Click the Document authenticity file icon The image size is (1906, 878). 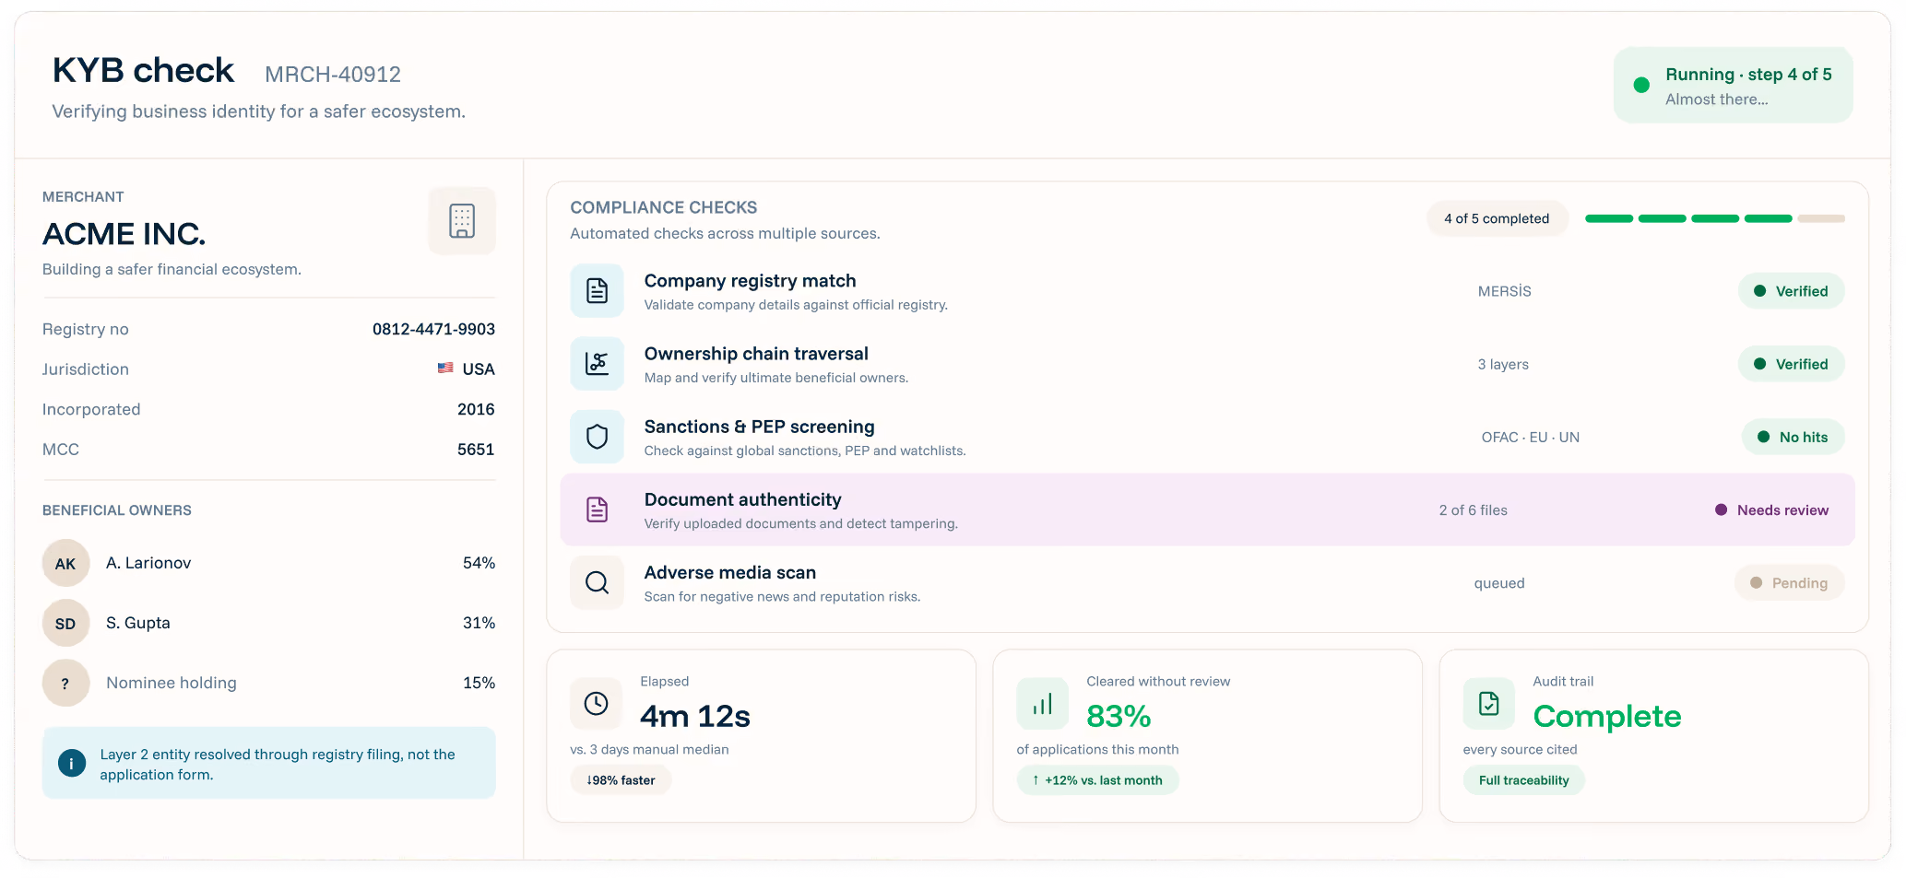click(x=597, y=509)
